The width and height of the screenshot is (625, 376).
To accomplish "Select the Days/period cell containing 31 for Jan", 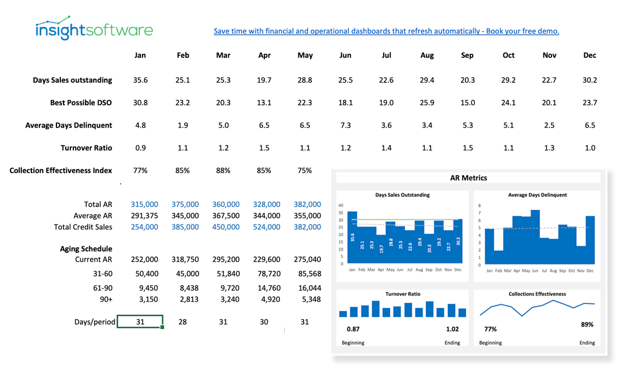I will (140, 321).
